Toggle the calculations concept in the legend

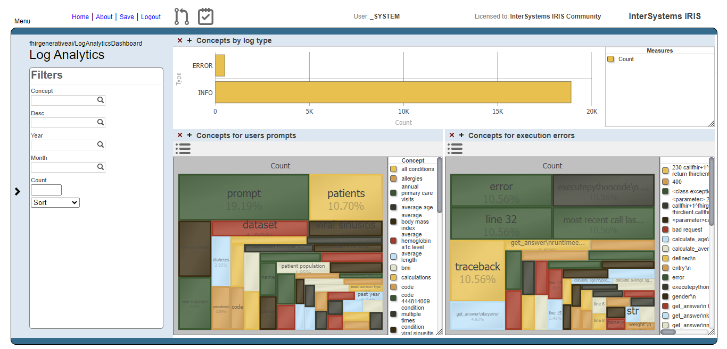(393, 277)
